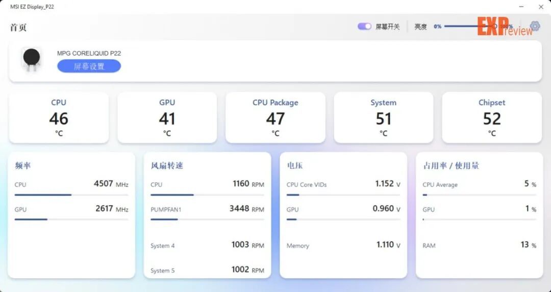This screenshot has width=551, height=292.
Task: Click the MPG CORELIQUID P22 cooler thumbnail
Action: 32,61
